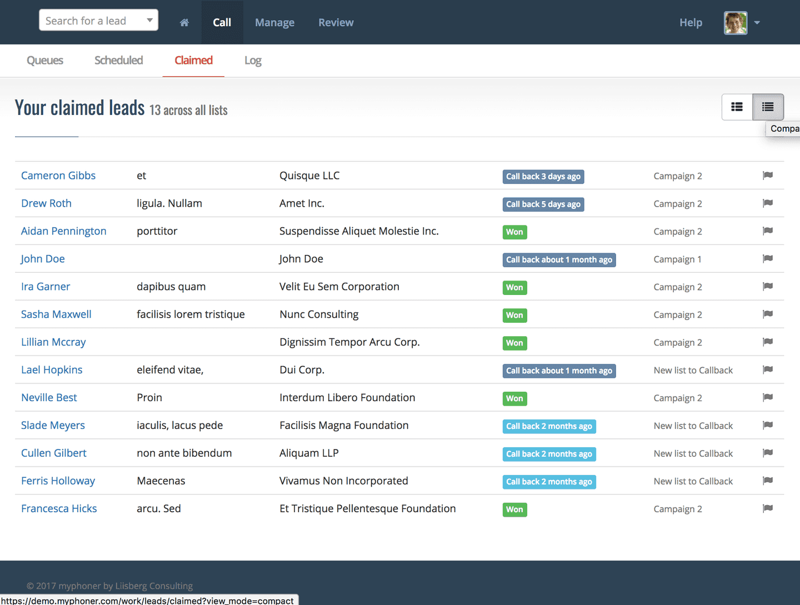The width and height of the screenshot is (800, 605).
Task: Flag the Cullen Gilbert lead
Action: (768, 453)
